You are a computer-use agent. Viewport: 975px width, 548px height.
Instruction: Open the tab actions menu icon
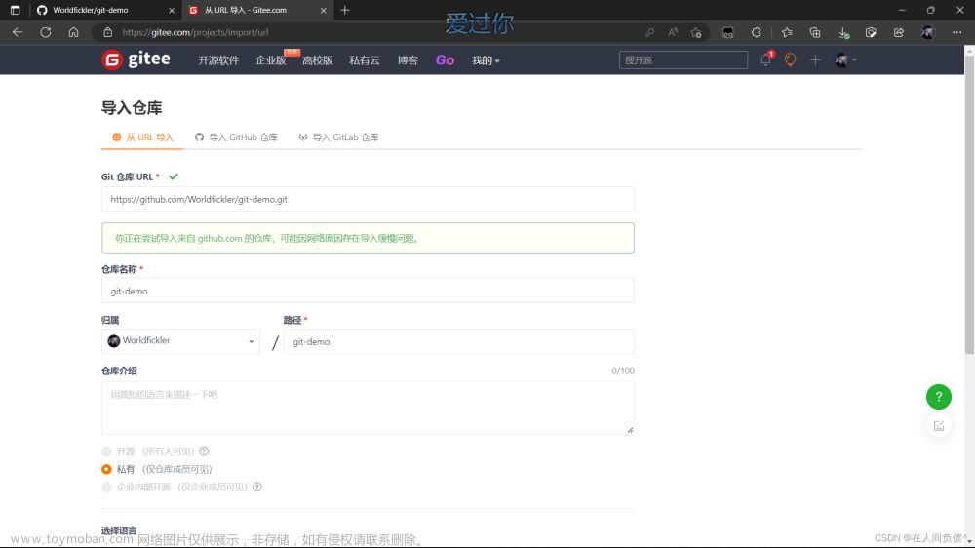pos(15,10)
